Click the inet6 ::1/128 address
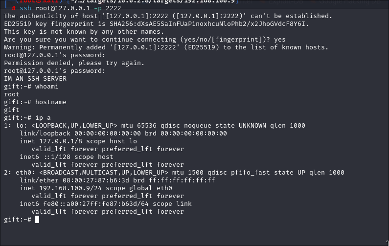Image resolution: width=389 pixels, height=246 pixels. [61, 157]
